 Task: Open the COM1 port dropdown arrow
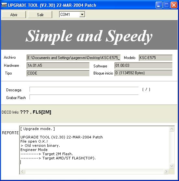pos(82,15)
